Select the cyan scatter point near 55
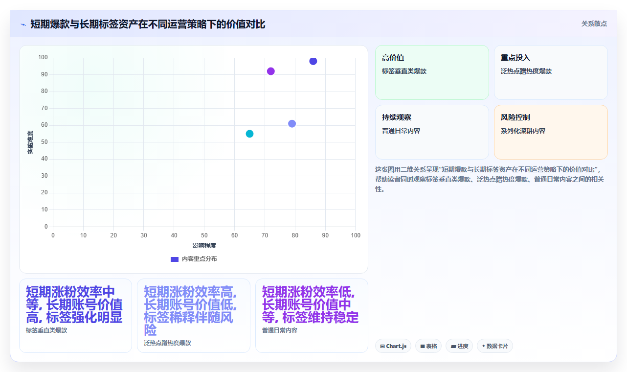This screenshot has height=372, width=627. pyautogui.click(x=249, y=134)
